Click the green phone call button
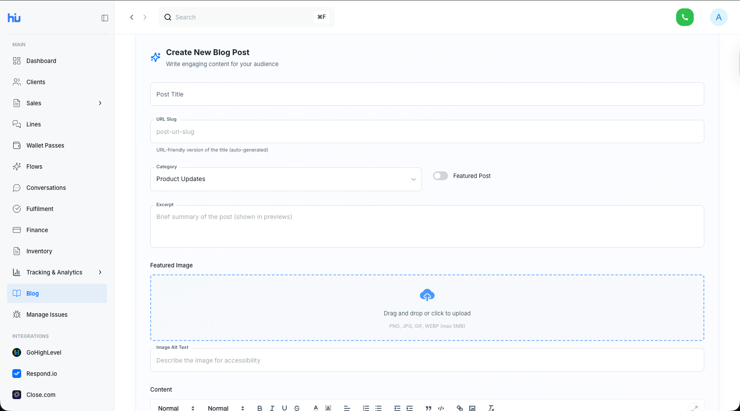The image size is (740, 411). click(684, 17)
